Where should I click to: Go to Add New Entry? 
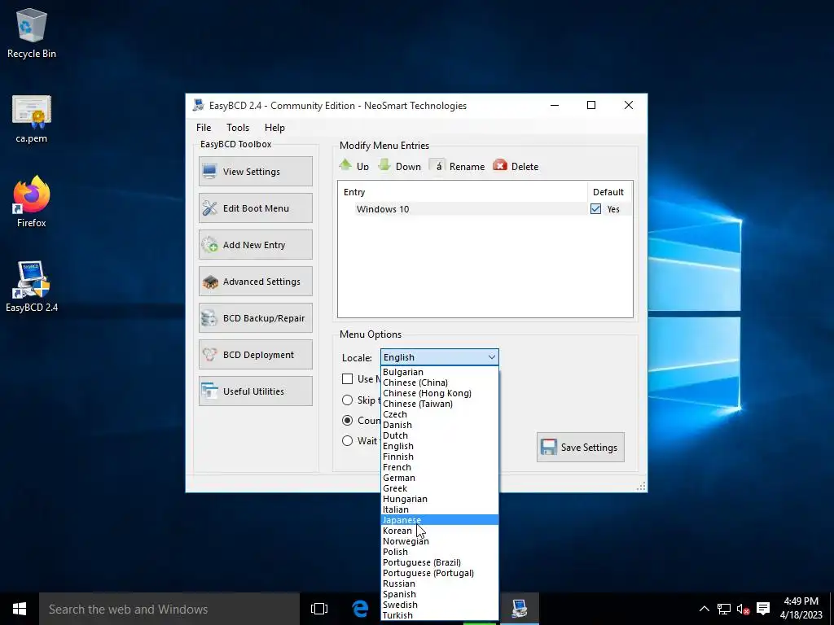click(255, 244)
